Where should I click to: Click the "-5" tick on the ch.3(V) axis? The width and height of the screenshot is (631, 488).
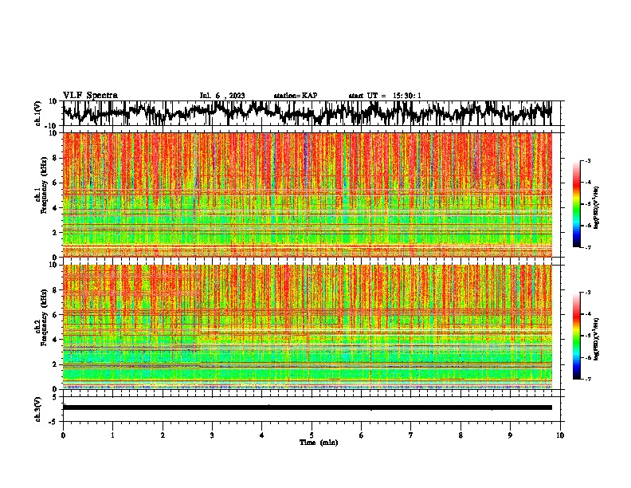53,422
